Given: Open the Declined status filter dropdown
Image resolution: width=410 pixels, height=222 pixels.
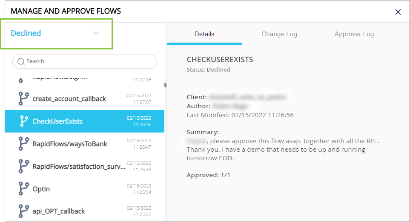Looking at the screenshot, I should coord(51,33).
